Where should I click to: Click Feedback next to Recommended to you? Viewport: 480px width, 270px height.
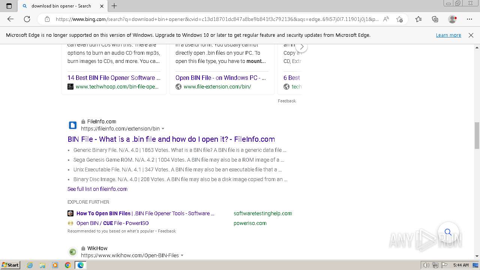167,231
